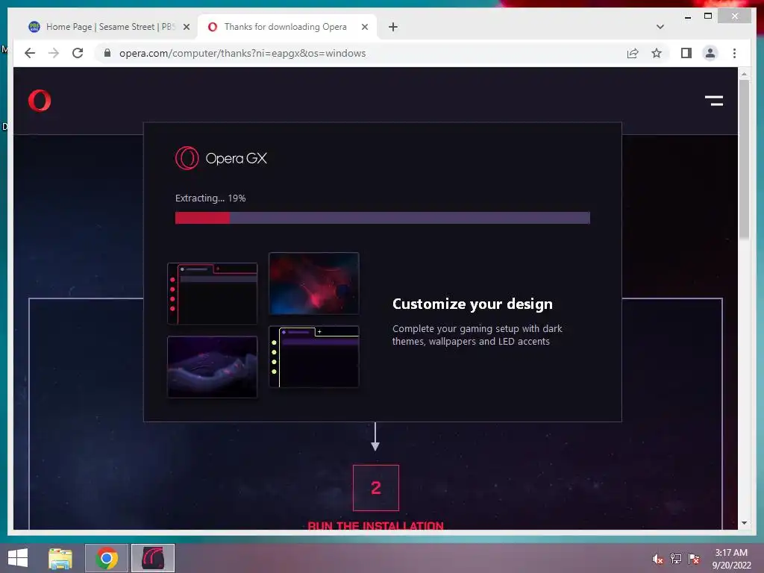This screenshot has width=764, height=573.
Task: Share this page using the share icon
Action: point(633,53)
